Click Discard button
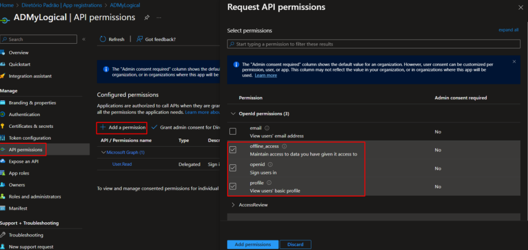The height and width of the screenshot is (250, 528). coord(295,244)
